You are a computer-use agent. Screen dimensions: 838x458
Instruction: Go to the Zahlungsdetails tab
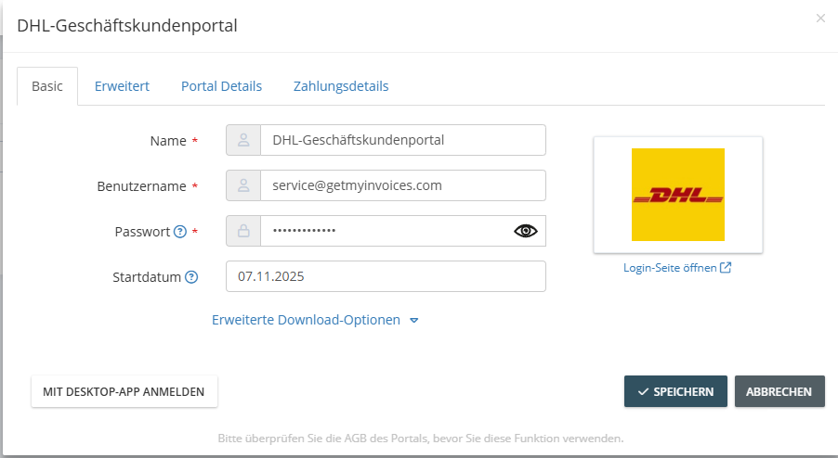coord(341,86)
